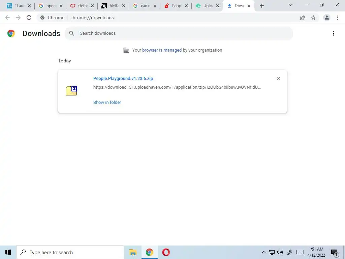The width and height of the screenshot is (345, 259).
Task: Click Show in folder
Action: pyautogui.click(x=107, y=102)
